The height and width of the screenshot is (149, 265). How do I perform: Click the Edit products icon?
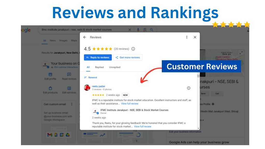(x=50, y=88)
